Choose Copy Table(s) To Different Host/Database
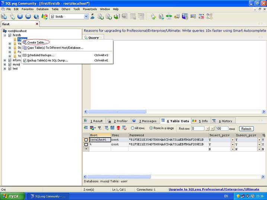This screenshot has width=267, height=200. 67,48
